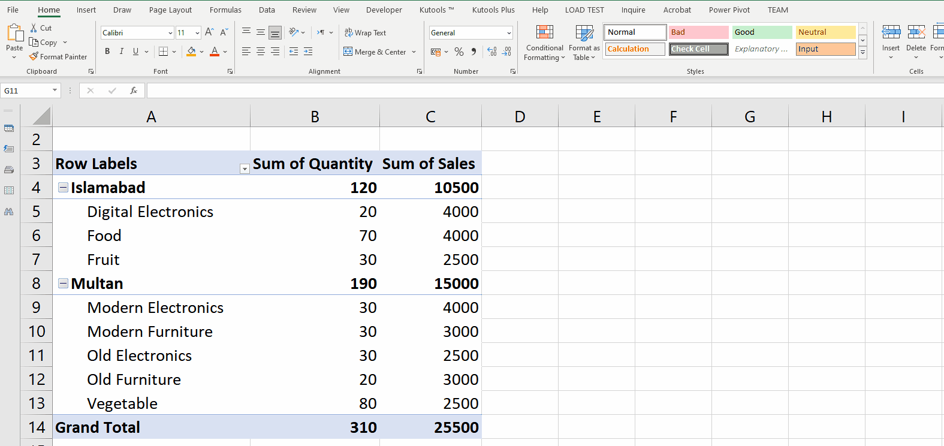Collapse the Islamabad group in the pivot table
Screen dimensions: 944x446
point(63,188)
